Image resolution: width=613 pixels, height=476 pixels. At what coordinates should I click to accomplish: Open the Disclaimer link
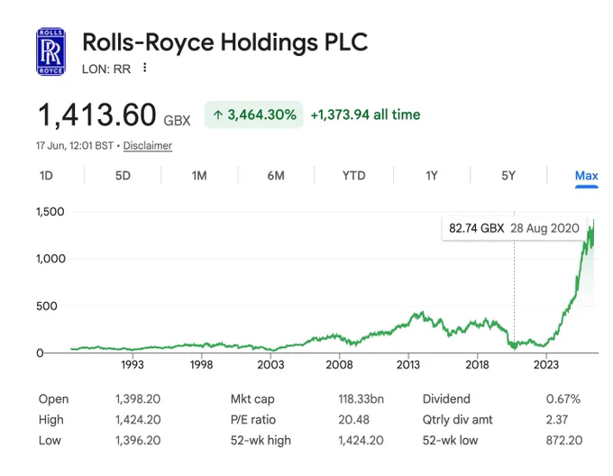click(x=148, y=146)
